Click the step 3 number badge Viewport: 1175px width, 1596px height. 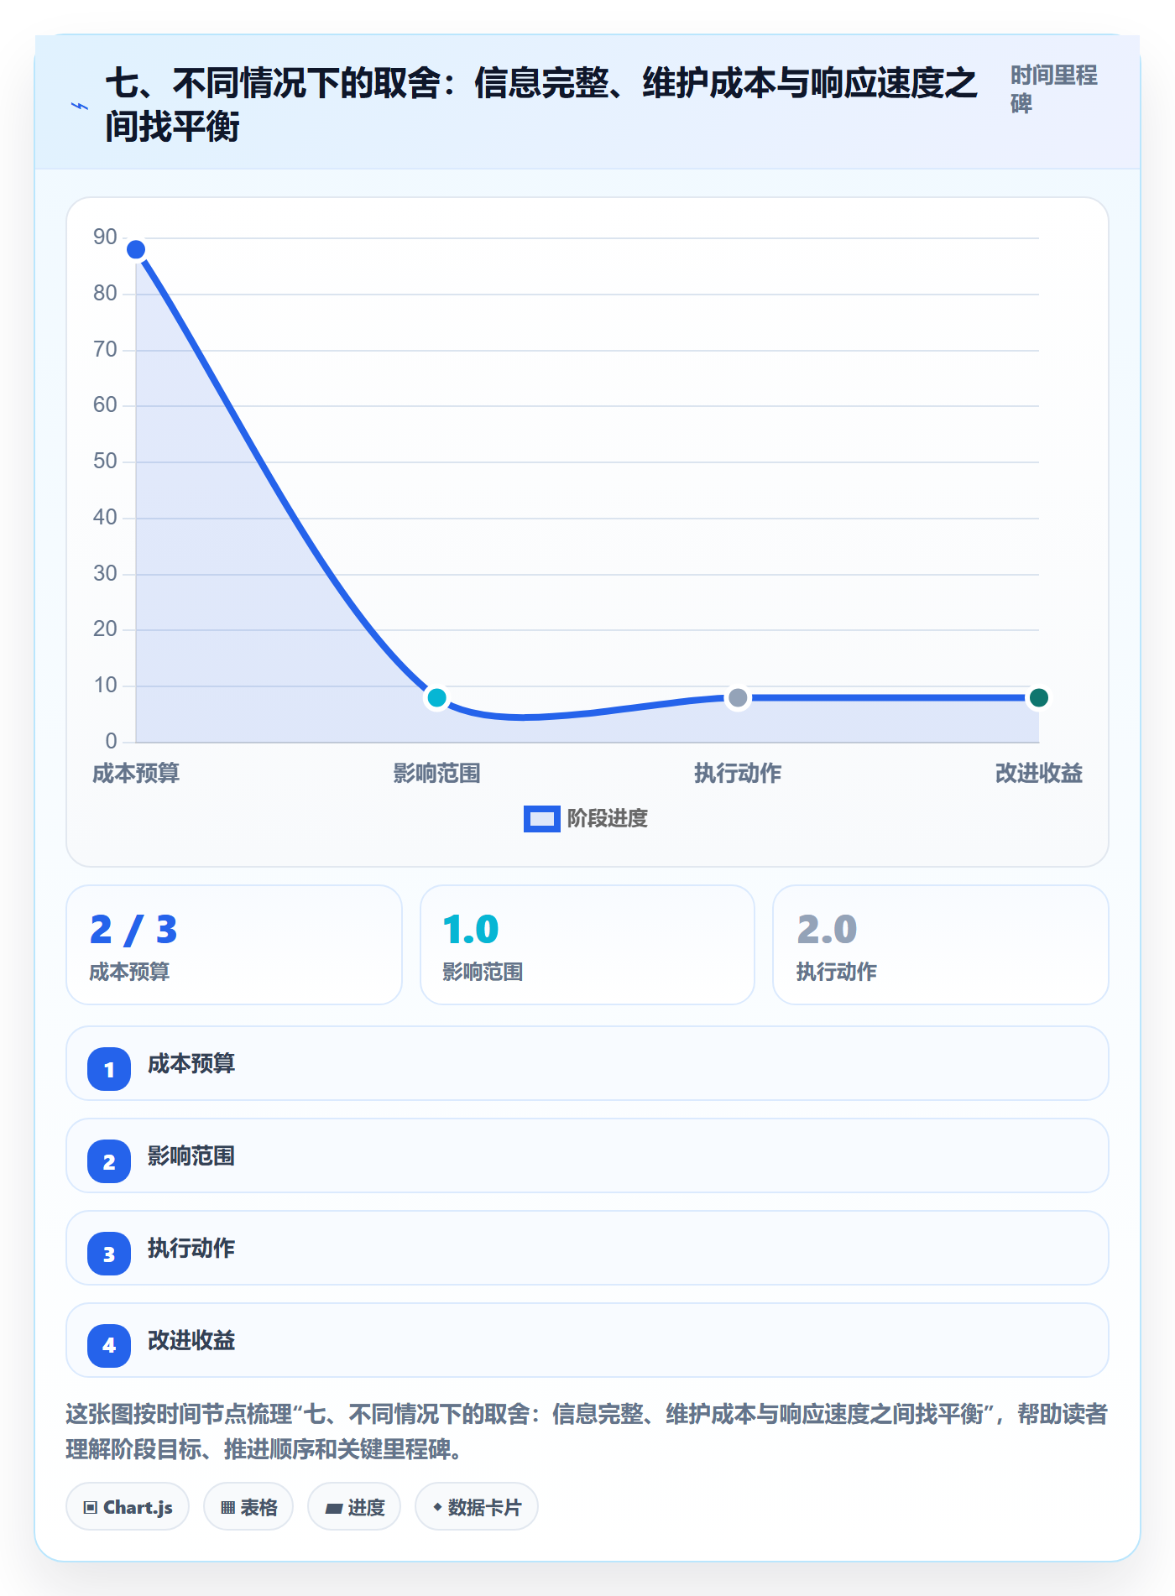109,1254
